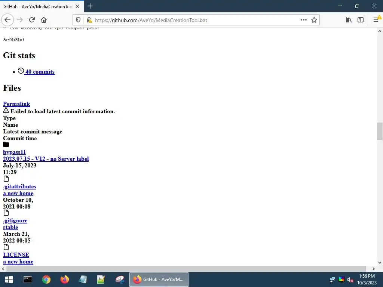Open page actions three-dot menu
Image resolution: width=383 pixels, height=287 pixels.
[304, 20]
